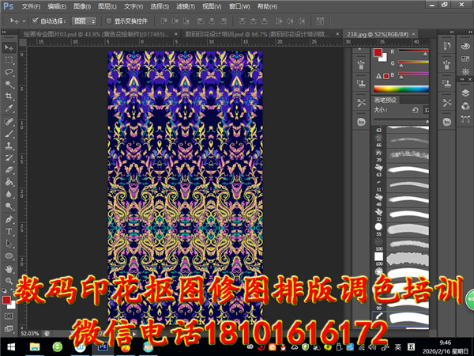Viewport: 474px width, 356px height.
Task: Click the RGB color spectrum bar
Action: pos(400,89)
